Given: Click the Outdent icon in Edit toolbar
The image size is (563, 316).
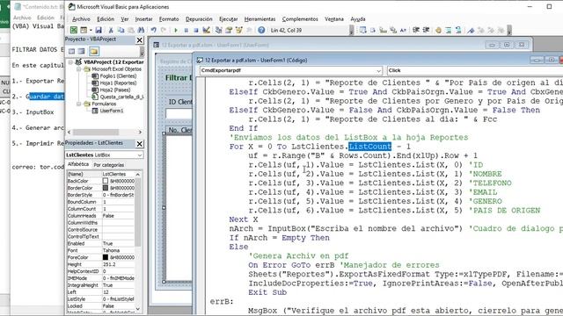Looking at the screenshot, I should click(x=426, y=31).
